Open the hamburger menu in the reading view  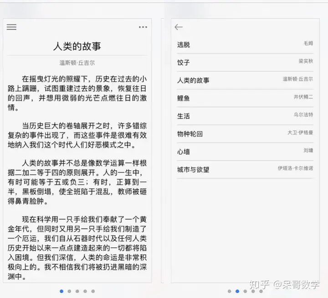tap(11, 27)
